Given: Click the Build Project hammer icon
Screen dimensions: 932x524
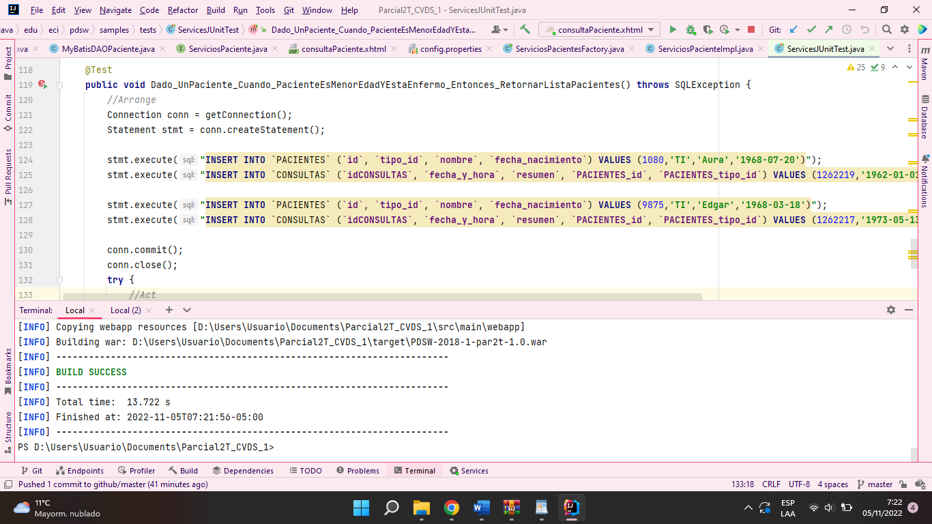Looking at the screenshot, I should [x=525, y=29].
